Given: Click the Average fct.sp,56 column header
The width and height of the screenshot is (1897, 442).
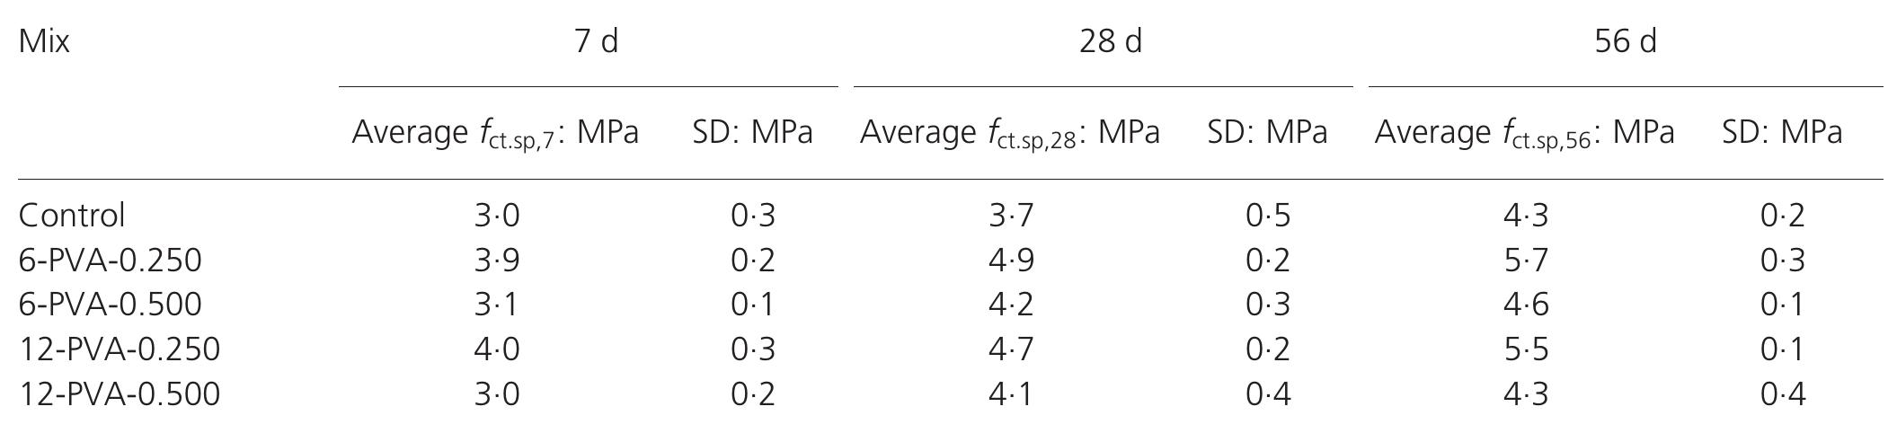Looking at the screenshot, I should [1524, 133].
